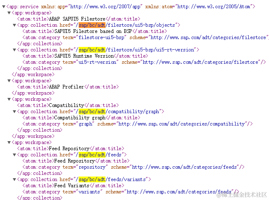This screenshot has width=269, height=200.
Task: Click the href path '/compatibility/graph'
Action: (132, 112)
